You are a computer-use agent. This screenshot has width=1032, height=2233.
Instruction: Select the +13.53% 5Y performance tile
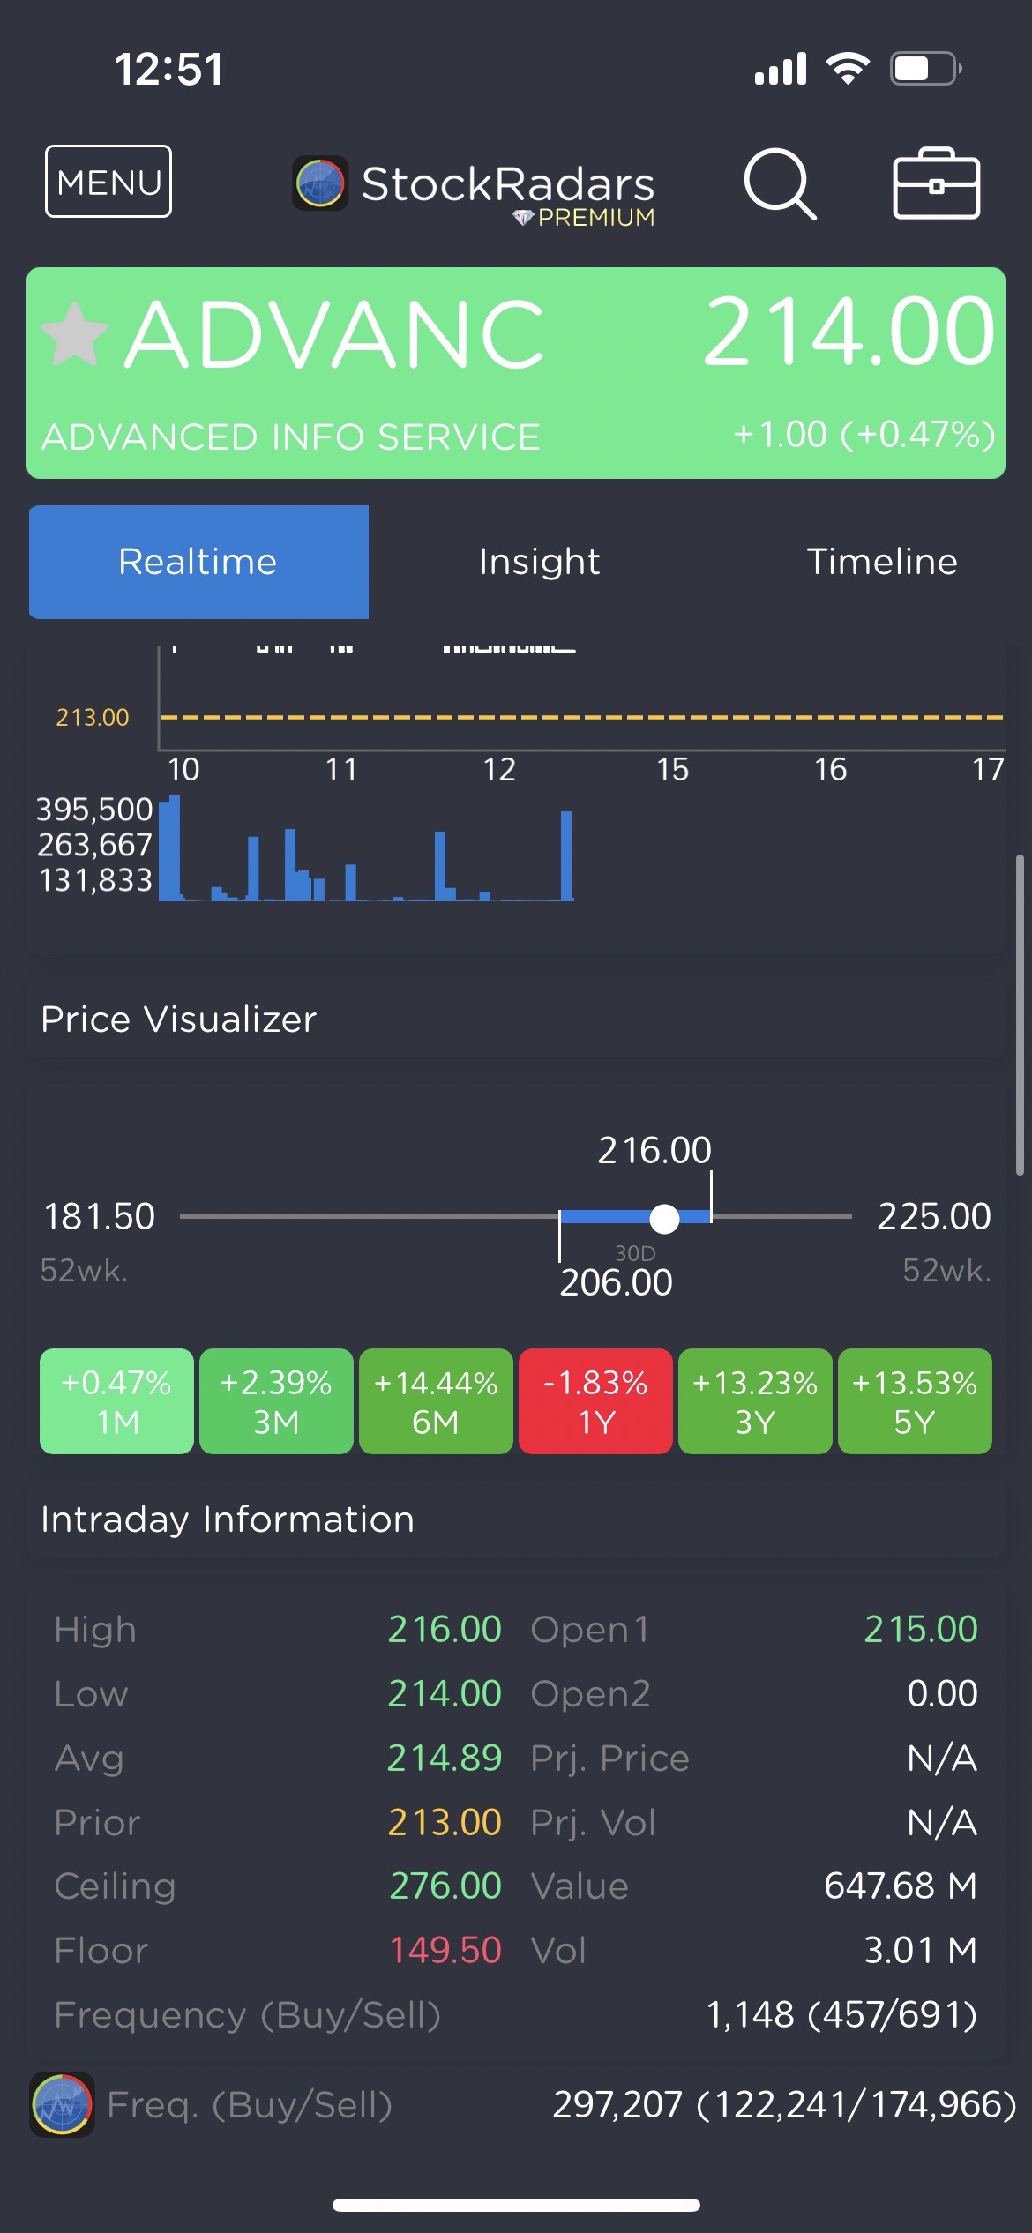[915, 1401]
